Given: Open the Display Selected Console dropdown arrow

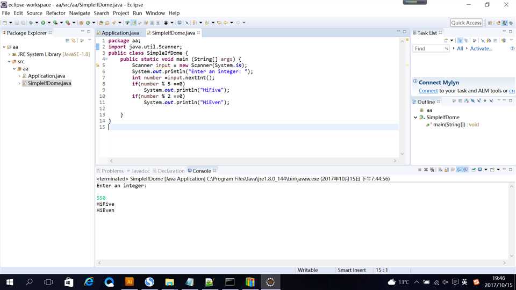Looking at the screenshot, I should tap(486, 170).
